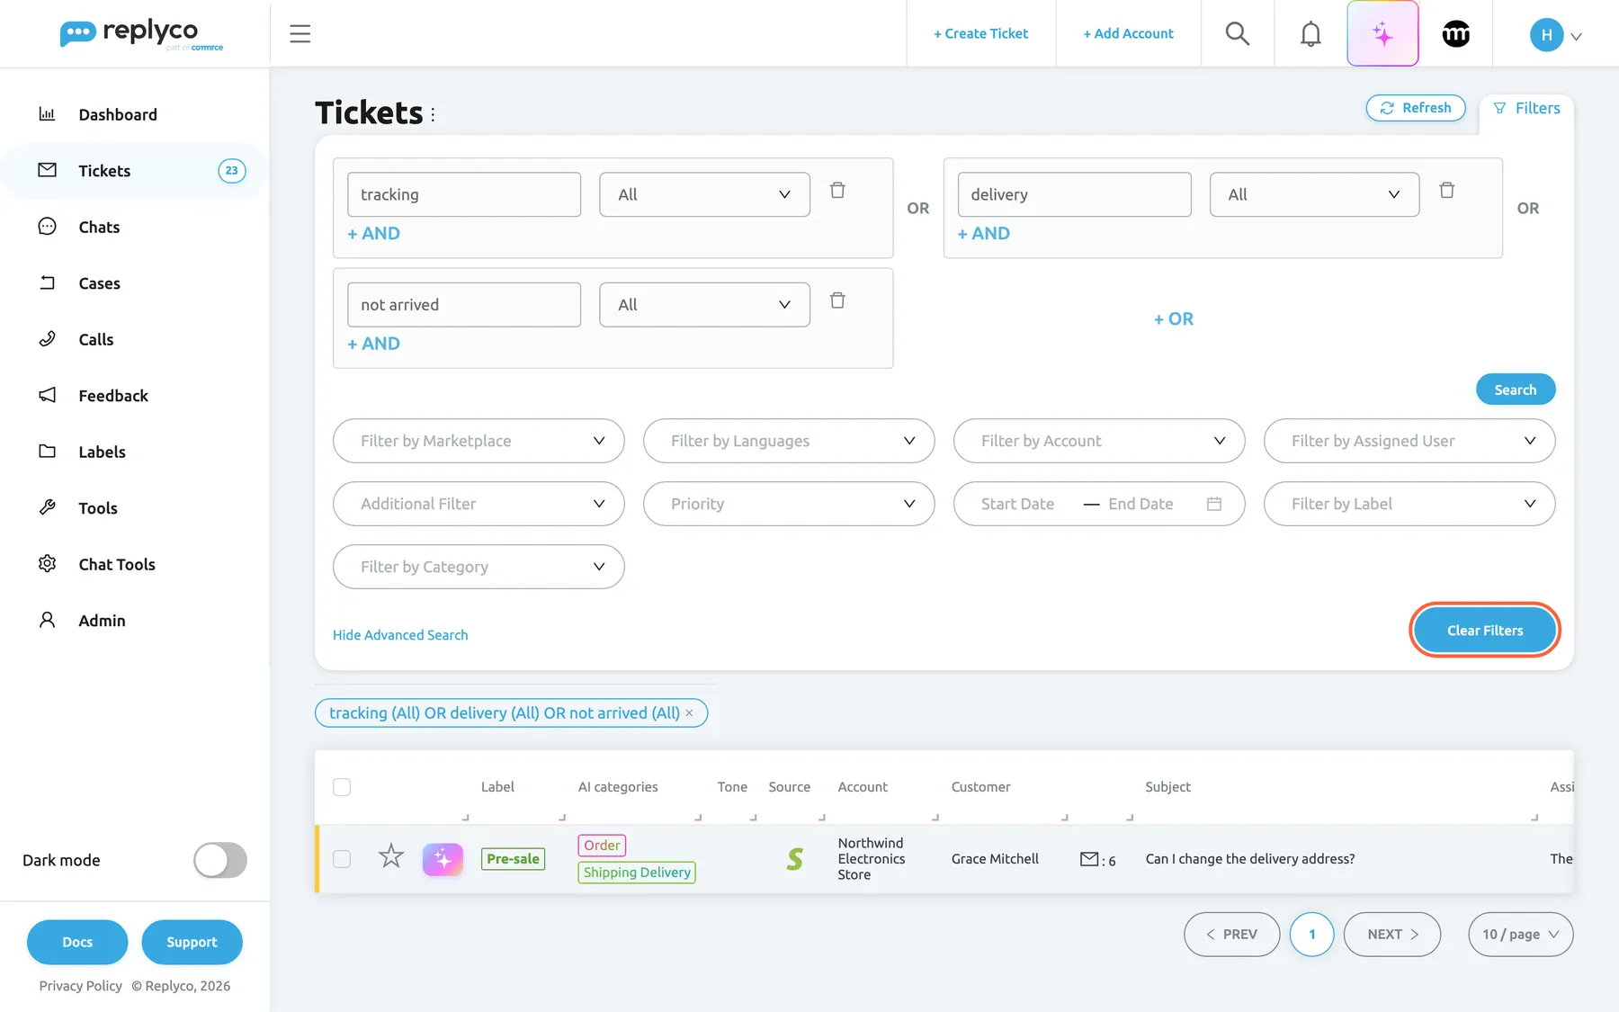Click the Start Date field
The height and width of the screenshot is (1012, 1619).
1017,504
